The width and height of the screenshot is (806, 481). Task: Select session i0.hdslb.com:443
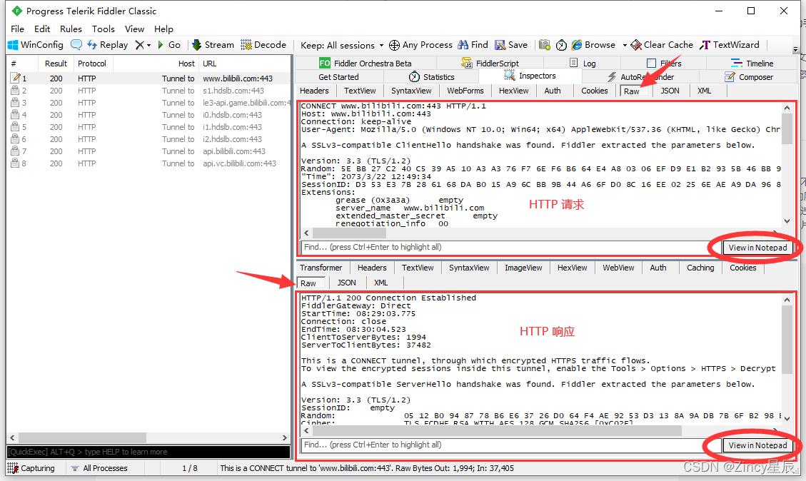pos(149,115)
